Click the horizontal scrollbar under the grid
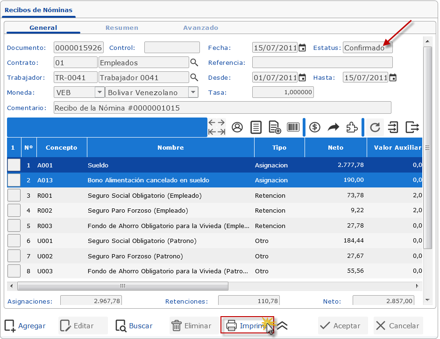Viewport: 440px width, 339px height. pos(123,286)
